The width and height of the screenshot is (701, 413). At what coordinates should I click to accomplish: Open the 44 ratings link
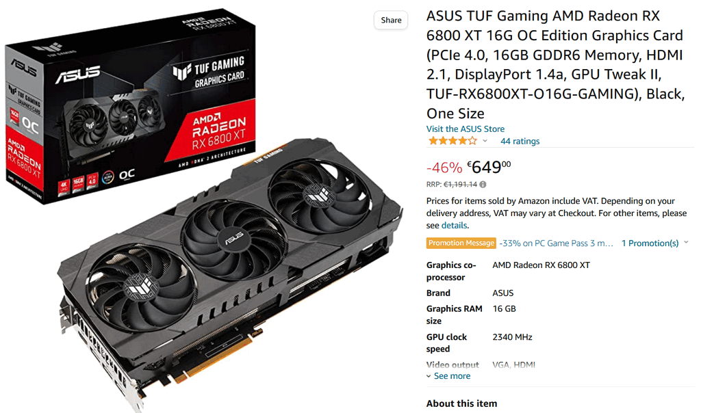520,141
